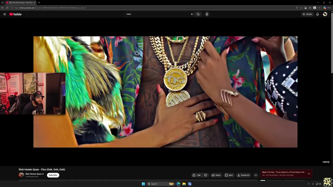333x187 pixels.
Task: Submit search with the magnifier button
Action: click(198, 14)
